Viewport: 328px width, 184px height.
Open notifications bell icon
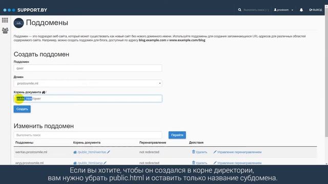[x=301, y=10]
